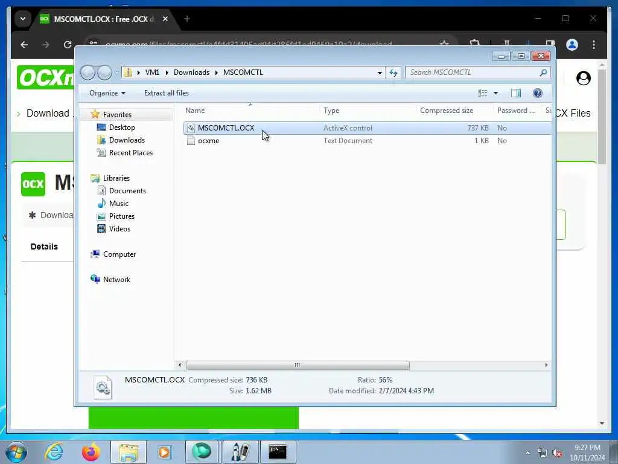Click the green OCX logo on webpage
The image size is (618, 464).
point(33,184)
